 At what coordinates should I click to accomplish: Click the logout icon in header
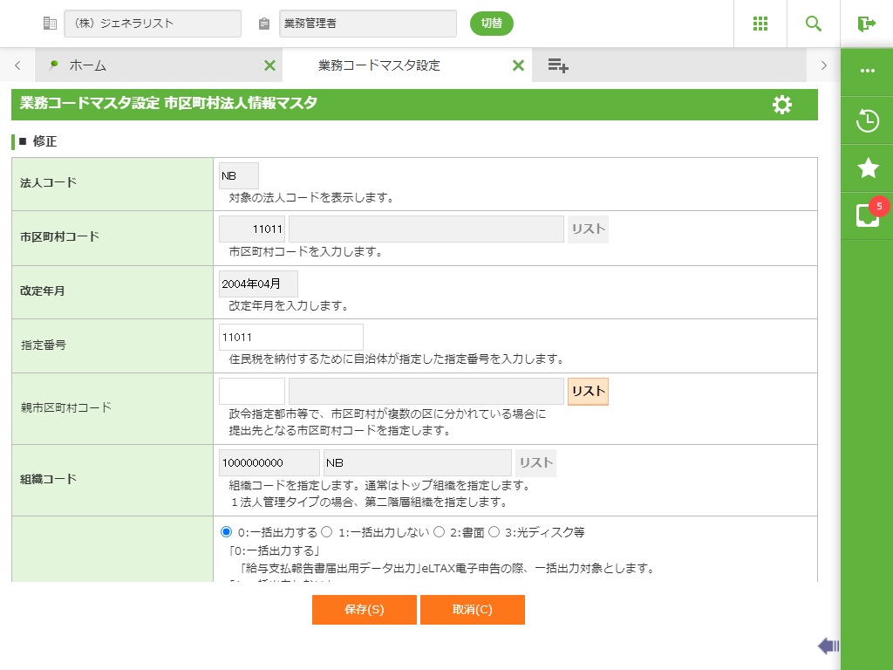(x=867, y=24)
